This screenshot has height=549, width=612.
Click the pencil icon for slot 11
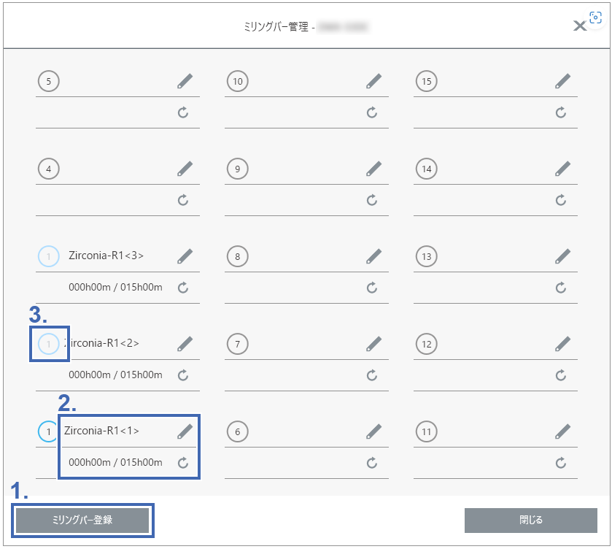tap(562, 431)
